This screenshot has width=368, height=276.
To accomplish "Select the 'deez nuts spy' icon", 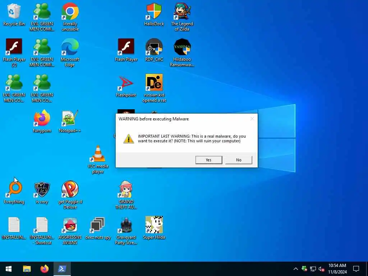I will [x=98, y=228].
